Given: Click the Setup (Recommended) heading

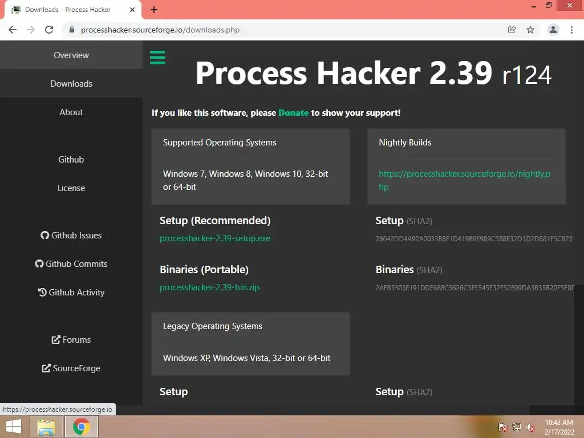Looking at the screenshot, I should coord(215,221).
